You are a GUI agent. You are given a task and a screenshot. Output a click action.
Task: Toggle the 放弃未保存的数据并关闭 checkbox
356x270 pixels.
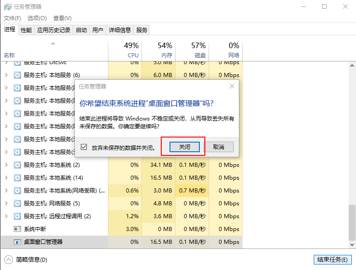(84, 147)
